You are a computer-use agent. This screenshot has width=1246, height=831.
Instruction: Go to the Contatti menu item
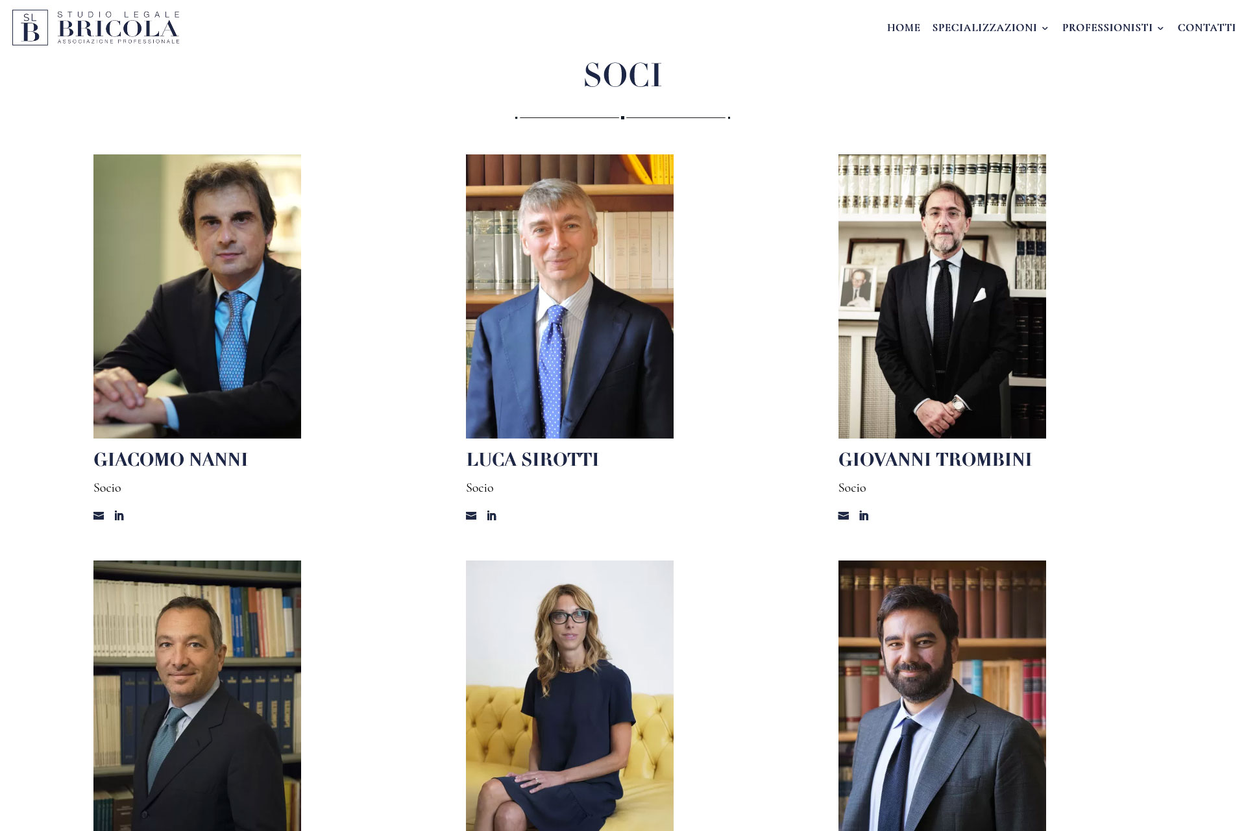coord(1206,27)
